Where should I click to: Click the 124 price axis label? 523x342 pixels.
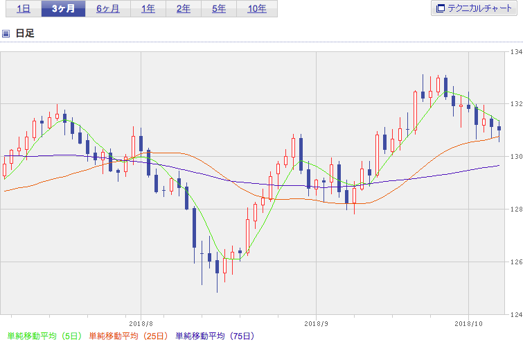[x=516, y=314]
